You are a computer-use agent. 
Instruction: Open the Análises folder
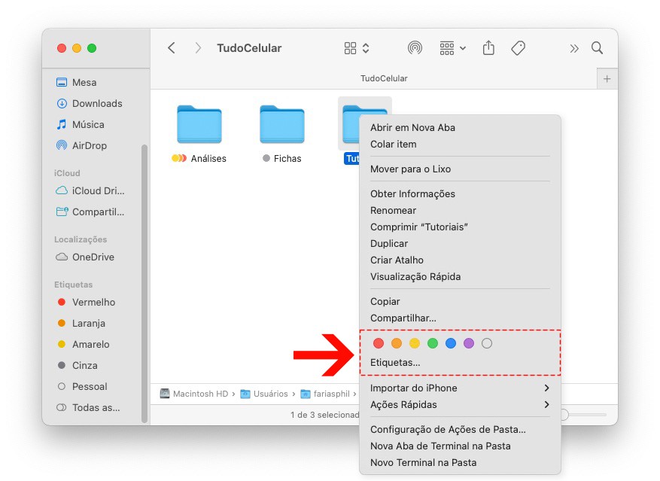tap(199, 125)
